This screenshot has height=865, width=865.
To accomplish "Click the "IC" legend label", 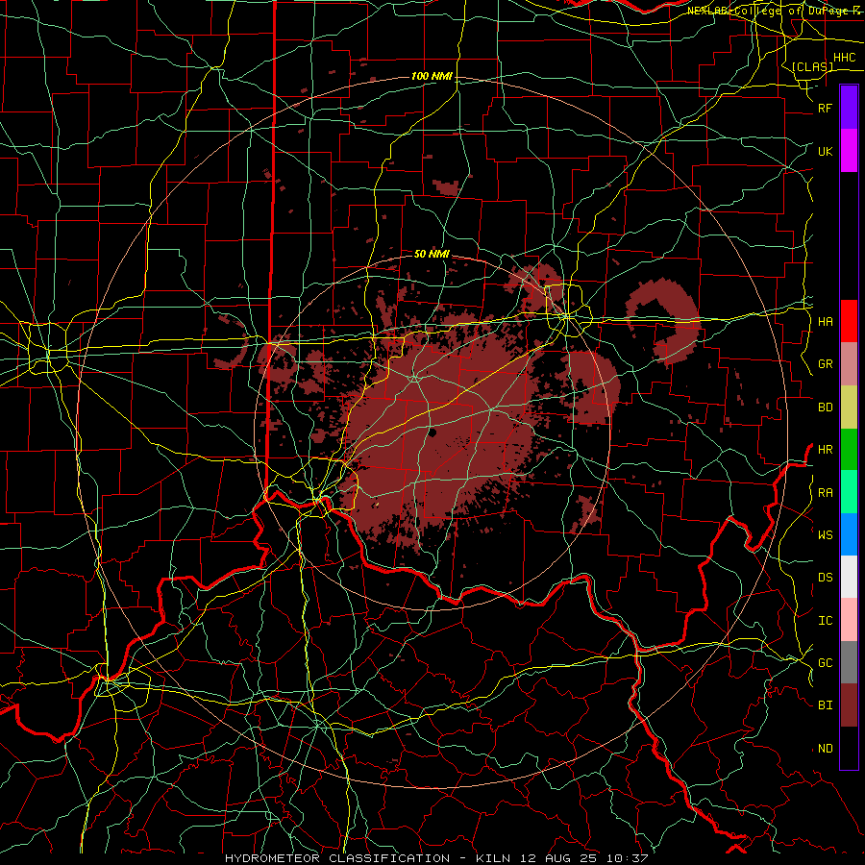I will point(825,620).
